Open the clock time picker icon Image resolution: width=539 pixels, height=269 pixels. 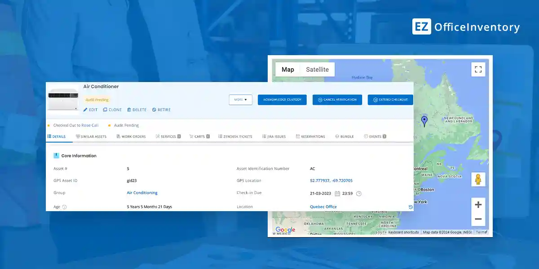click(358, 194)
